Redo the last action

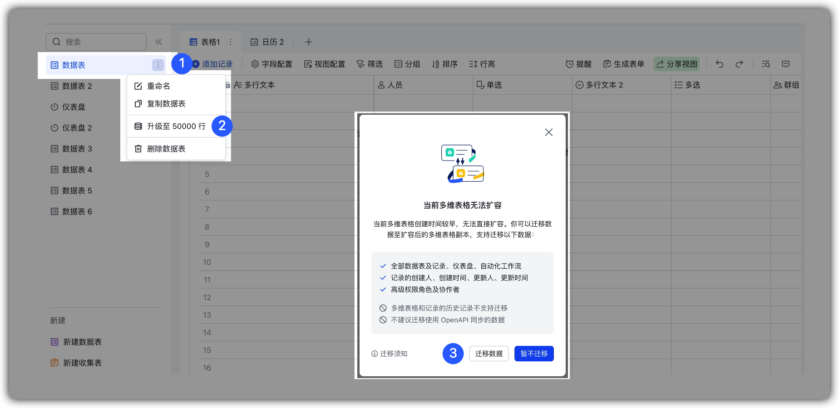point(740,64)
